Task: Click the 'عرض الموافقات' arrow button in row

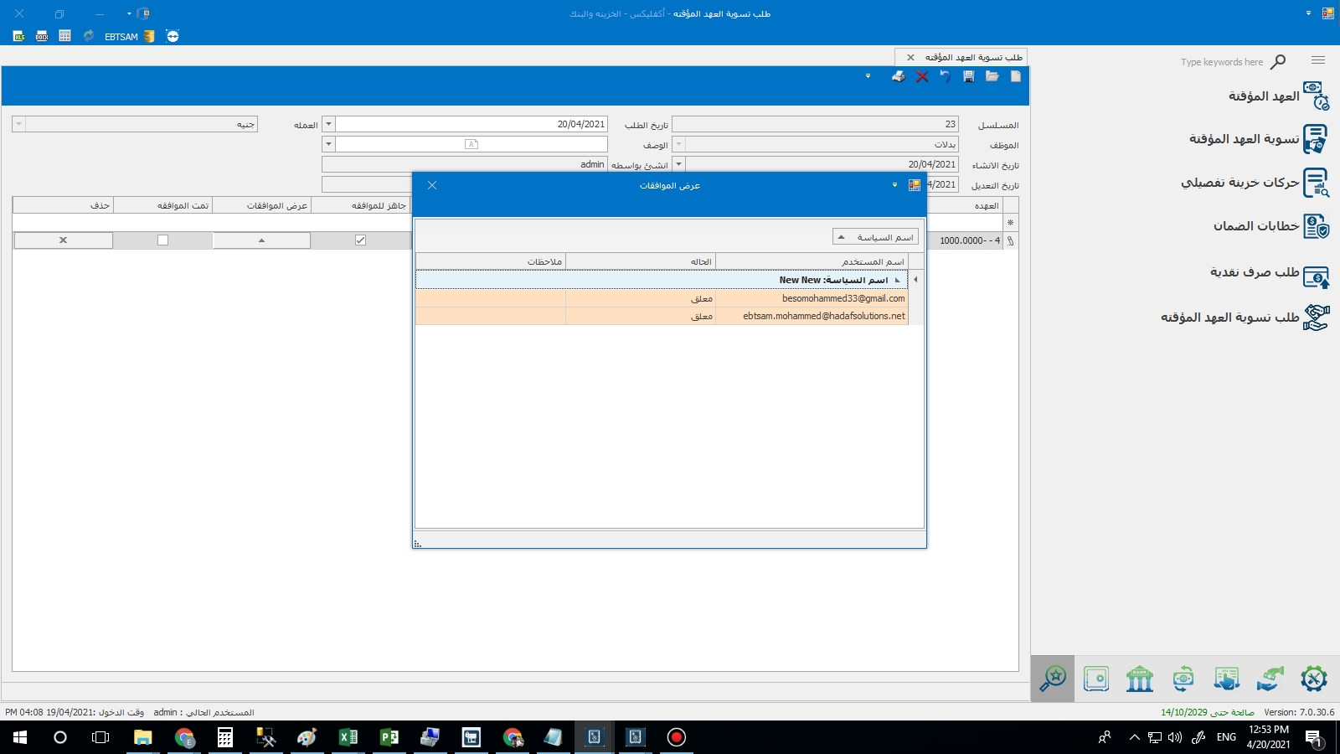Action: 261,240
